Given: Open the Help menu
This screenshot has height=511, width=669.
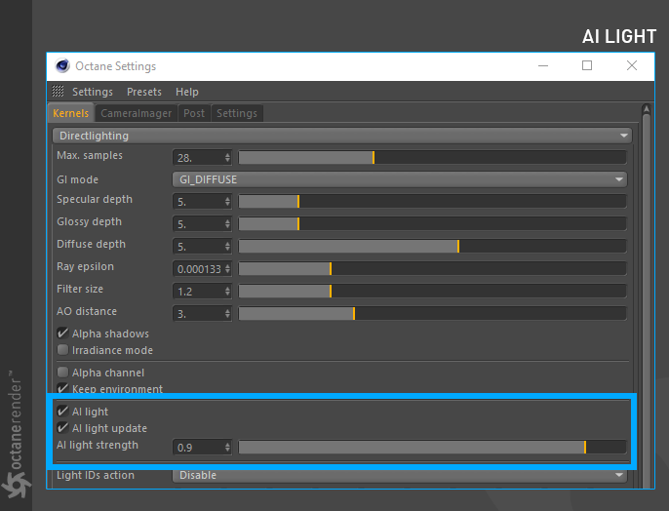Looking at the screenshot, I should coord(187,92).
